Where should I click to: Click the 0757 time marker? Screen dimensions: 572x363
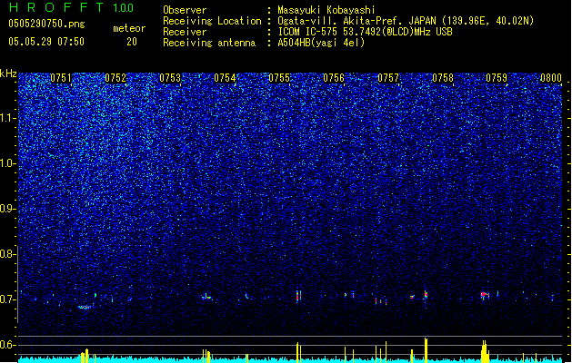click(388, 78)
